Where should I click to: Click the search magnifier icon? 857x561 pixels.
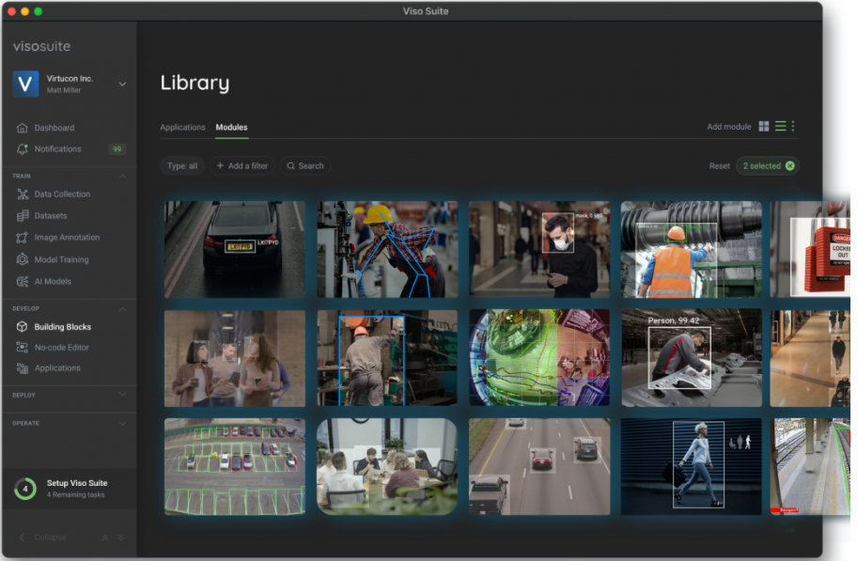(290, 165)
